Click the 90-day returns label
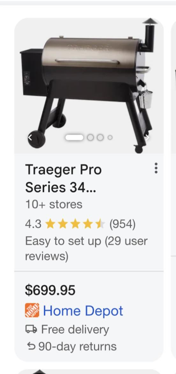Image resolution: width=176 pixels, height=374 pixels. coord(78,346)
